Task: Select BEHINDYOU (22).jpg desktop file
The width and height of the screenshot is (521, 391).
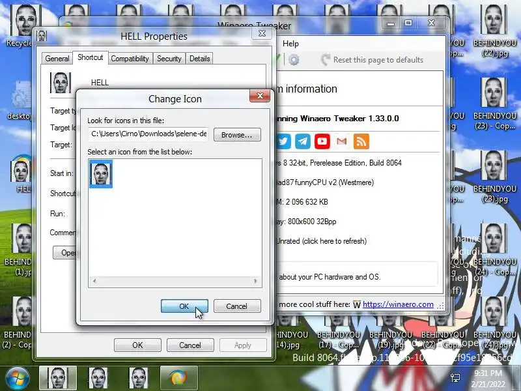Action: [494, 30]
